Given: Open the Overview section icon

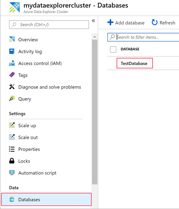Looking at the screenshot, I should coord(12,39).
